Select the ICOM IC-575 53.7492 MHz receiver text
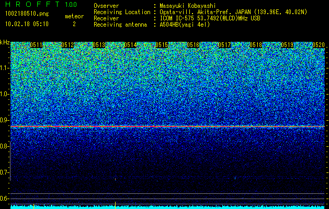Screen dimensions: 329x209 click(x=210, y=18)
